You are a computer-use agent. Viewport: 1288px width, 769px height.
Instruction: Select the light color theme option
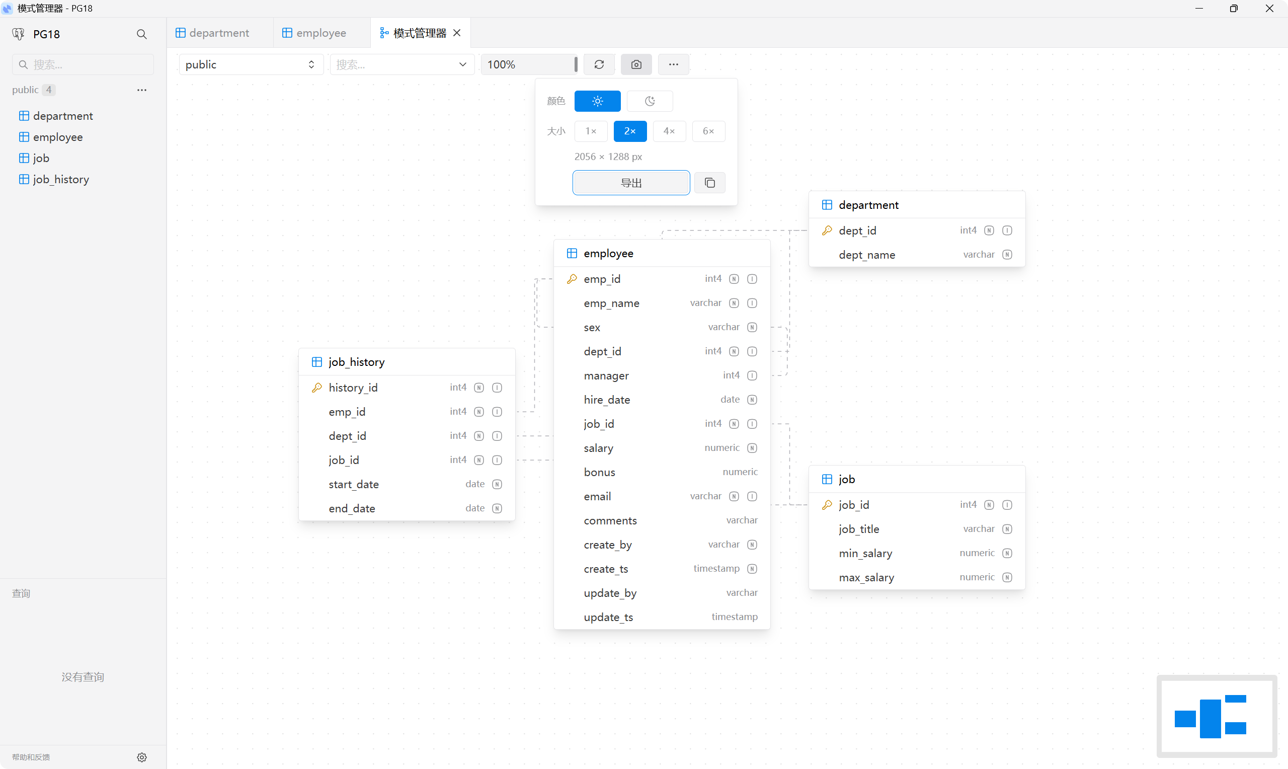pos(597,101)
